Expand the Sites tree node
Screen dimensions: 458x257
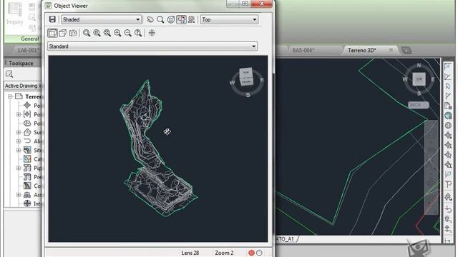19,150
